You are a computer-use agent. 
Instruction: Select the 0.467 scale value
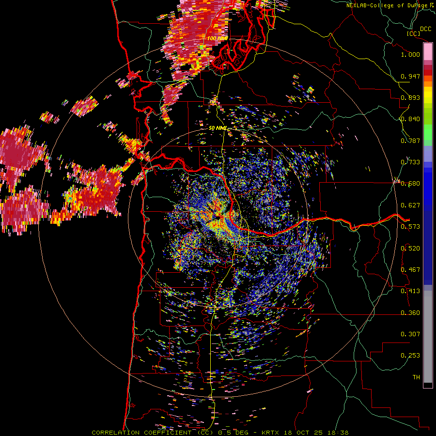pos(410,270)
